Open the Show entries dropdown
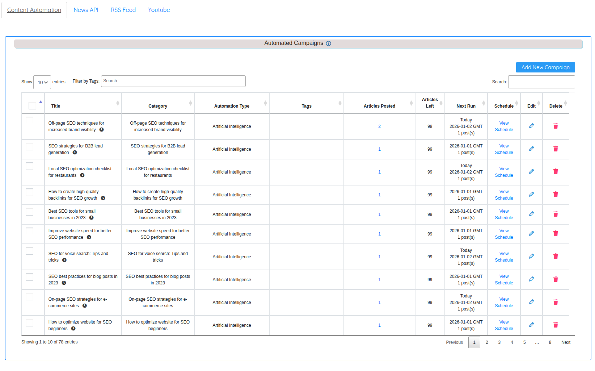The image size is (595, 371). (42, 82)
